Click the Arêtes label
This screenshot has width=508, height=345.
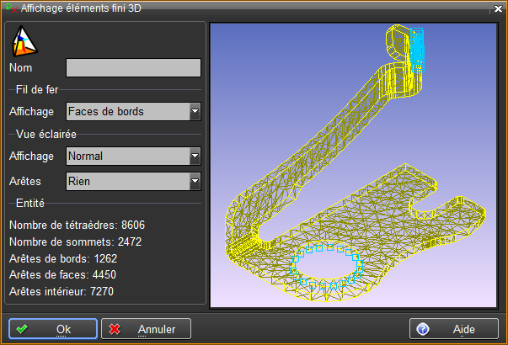click(25, 182)
